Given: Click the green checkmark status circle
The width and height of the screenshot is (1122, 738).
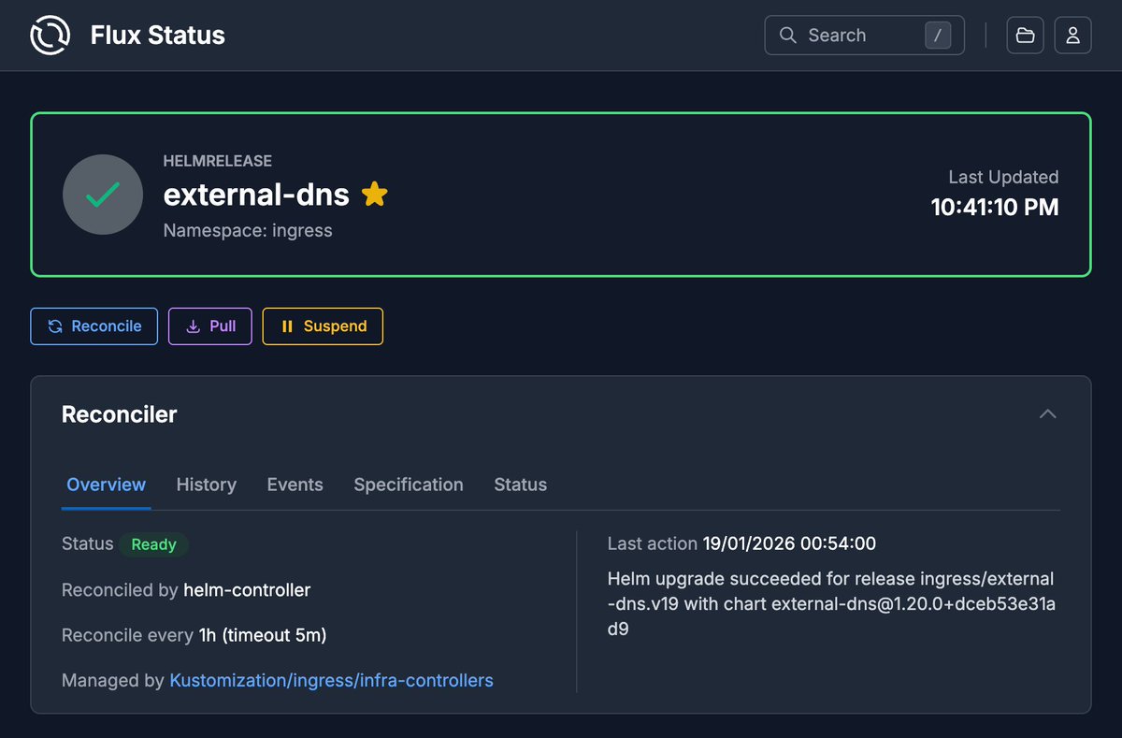Looking at the screenshot, I should [x=103, y=195].
